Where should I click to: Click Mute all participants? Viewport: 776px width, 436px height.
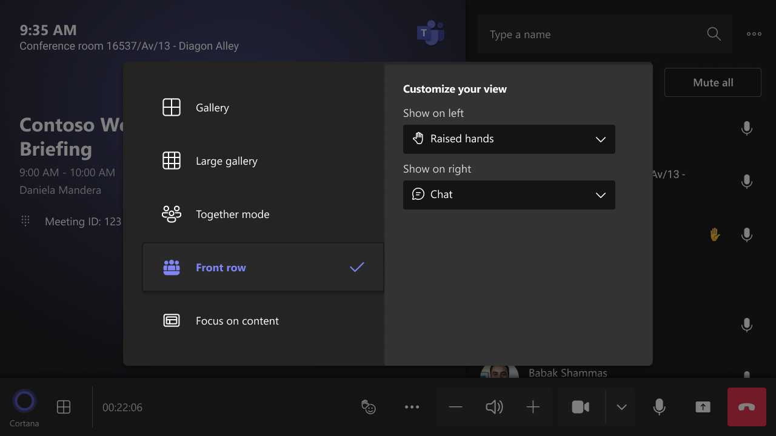(x=712, y=82)
